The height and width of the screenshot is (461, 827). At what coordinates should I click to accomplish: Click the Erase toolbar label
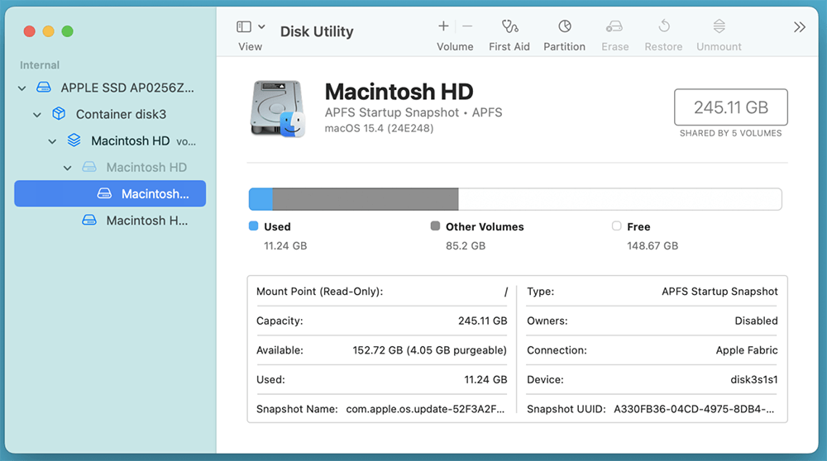[x=615, y=47]
